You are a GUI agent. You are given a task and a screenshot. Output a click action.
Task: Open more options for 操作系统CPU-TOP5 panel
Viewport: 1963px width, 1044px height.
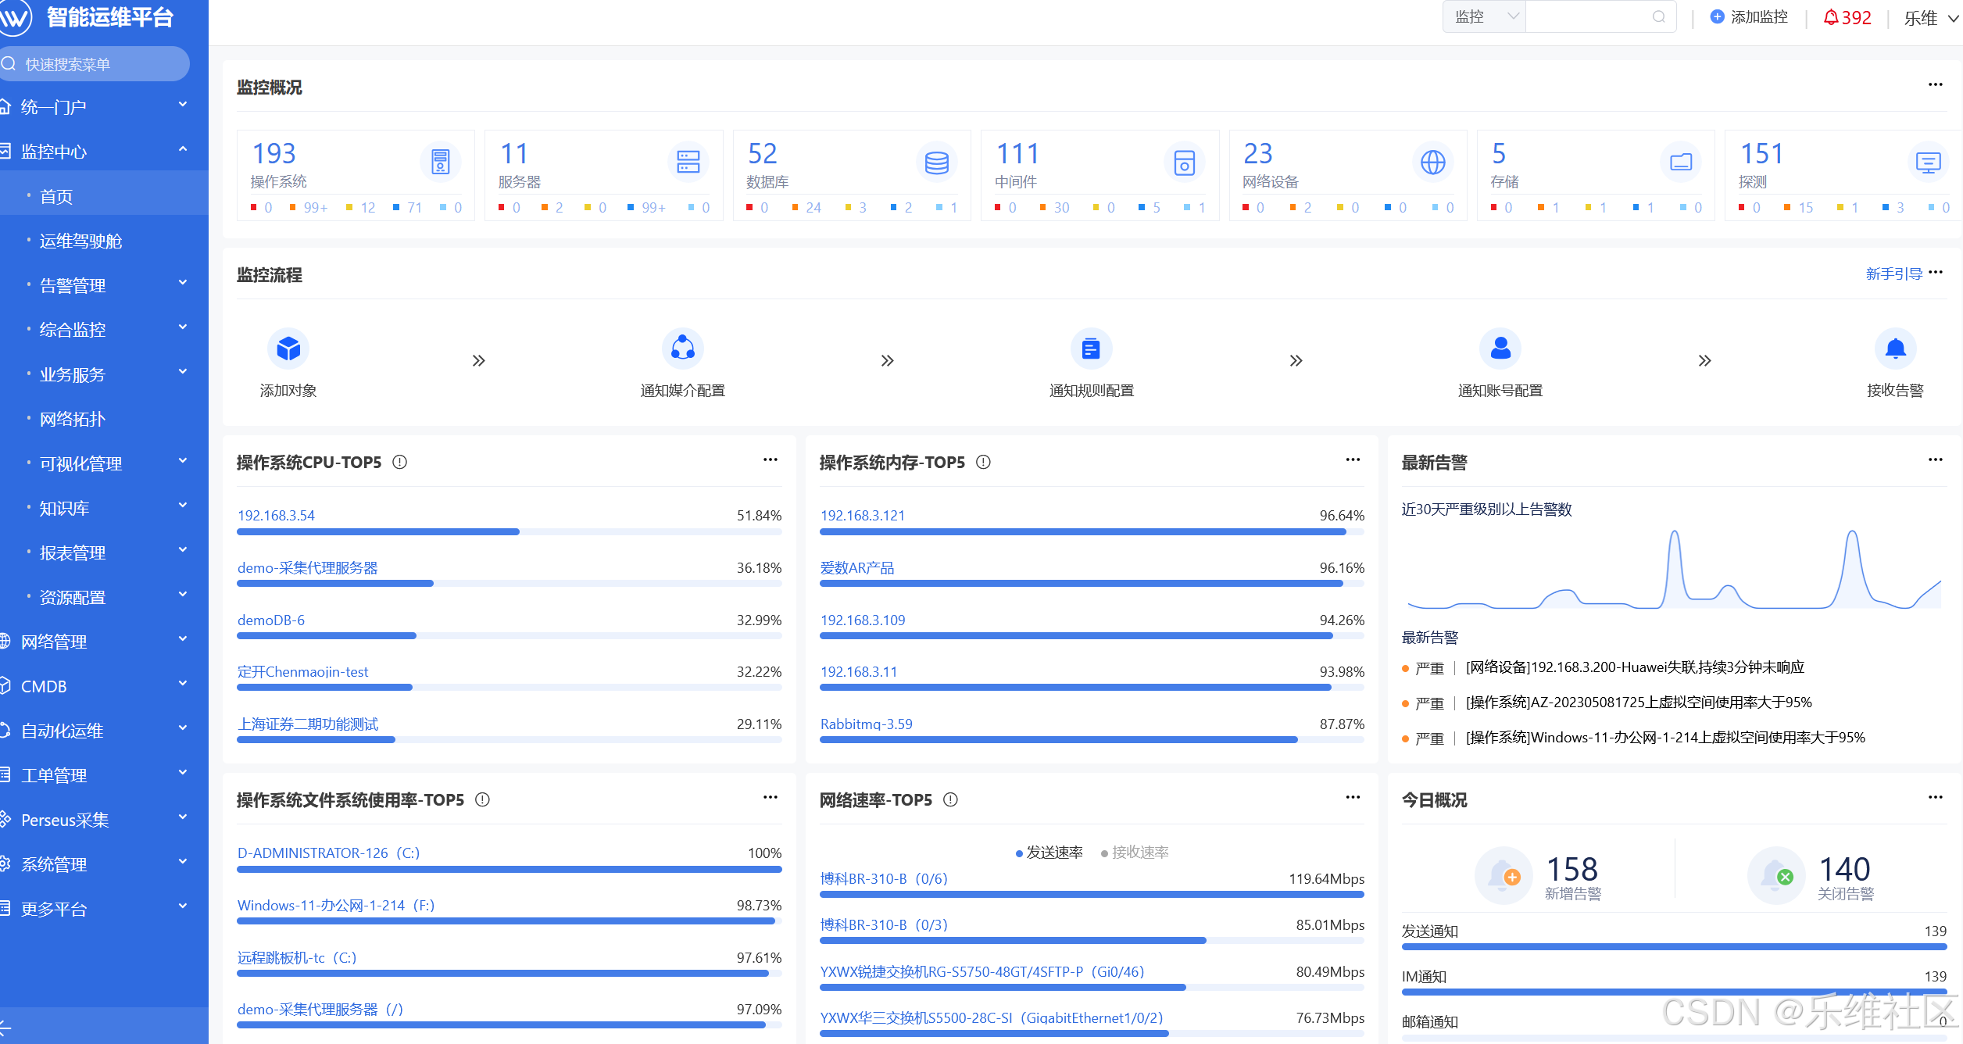(771, 459)
